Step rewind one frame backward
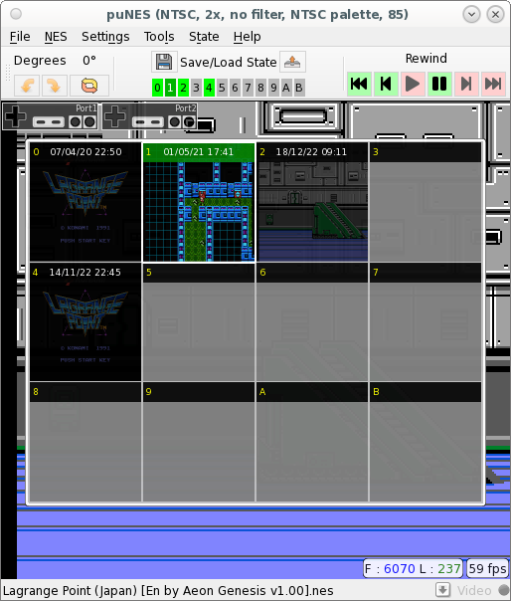The width and height of the screenshot is (511, 601). point(386,84)
